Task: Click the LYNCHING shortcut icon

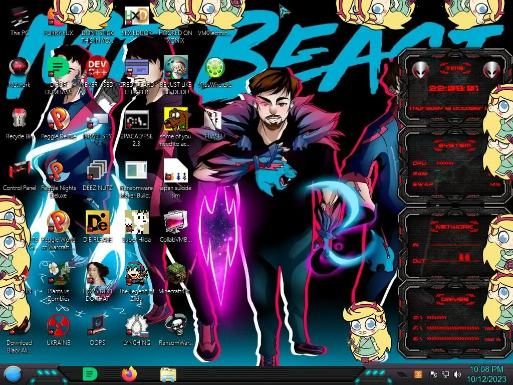Action: (137, 331)
